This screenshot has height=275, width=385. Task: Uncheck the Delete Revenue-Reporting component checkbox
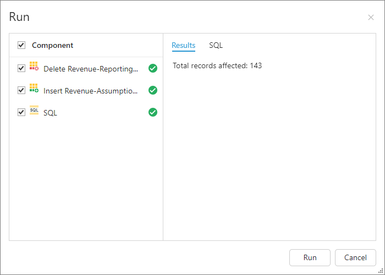tap(21, 68)
